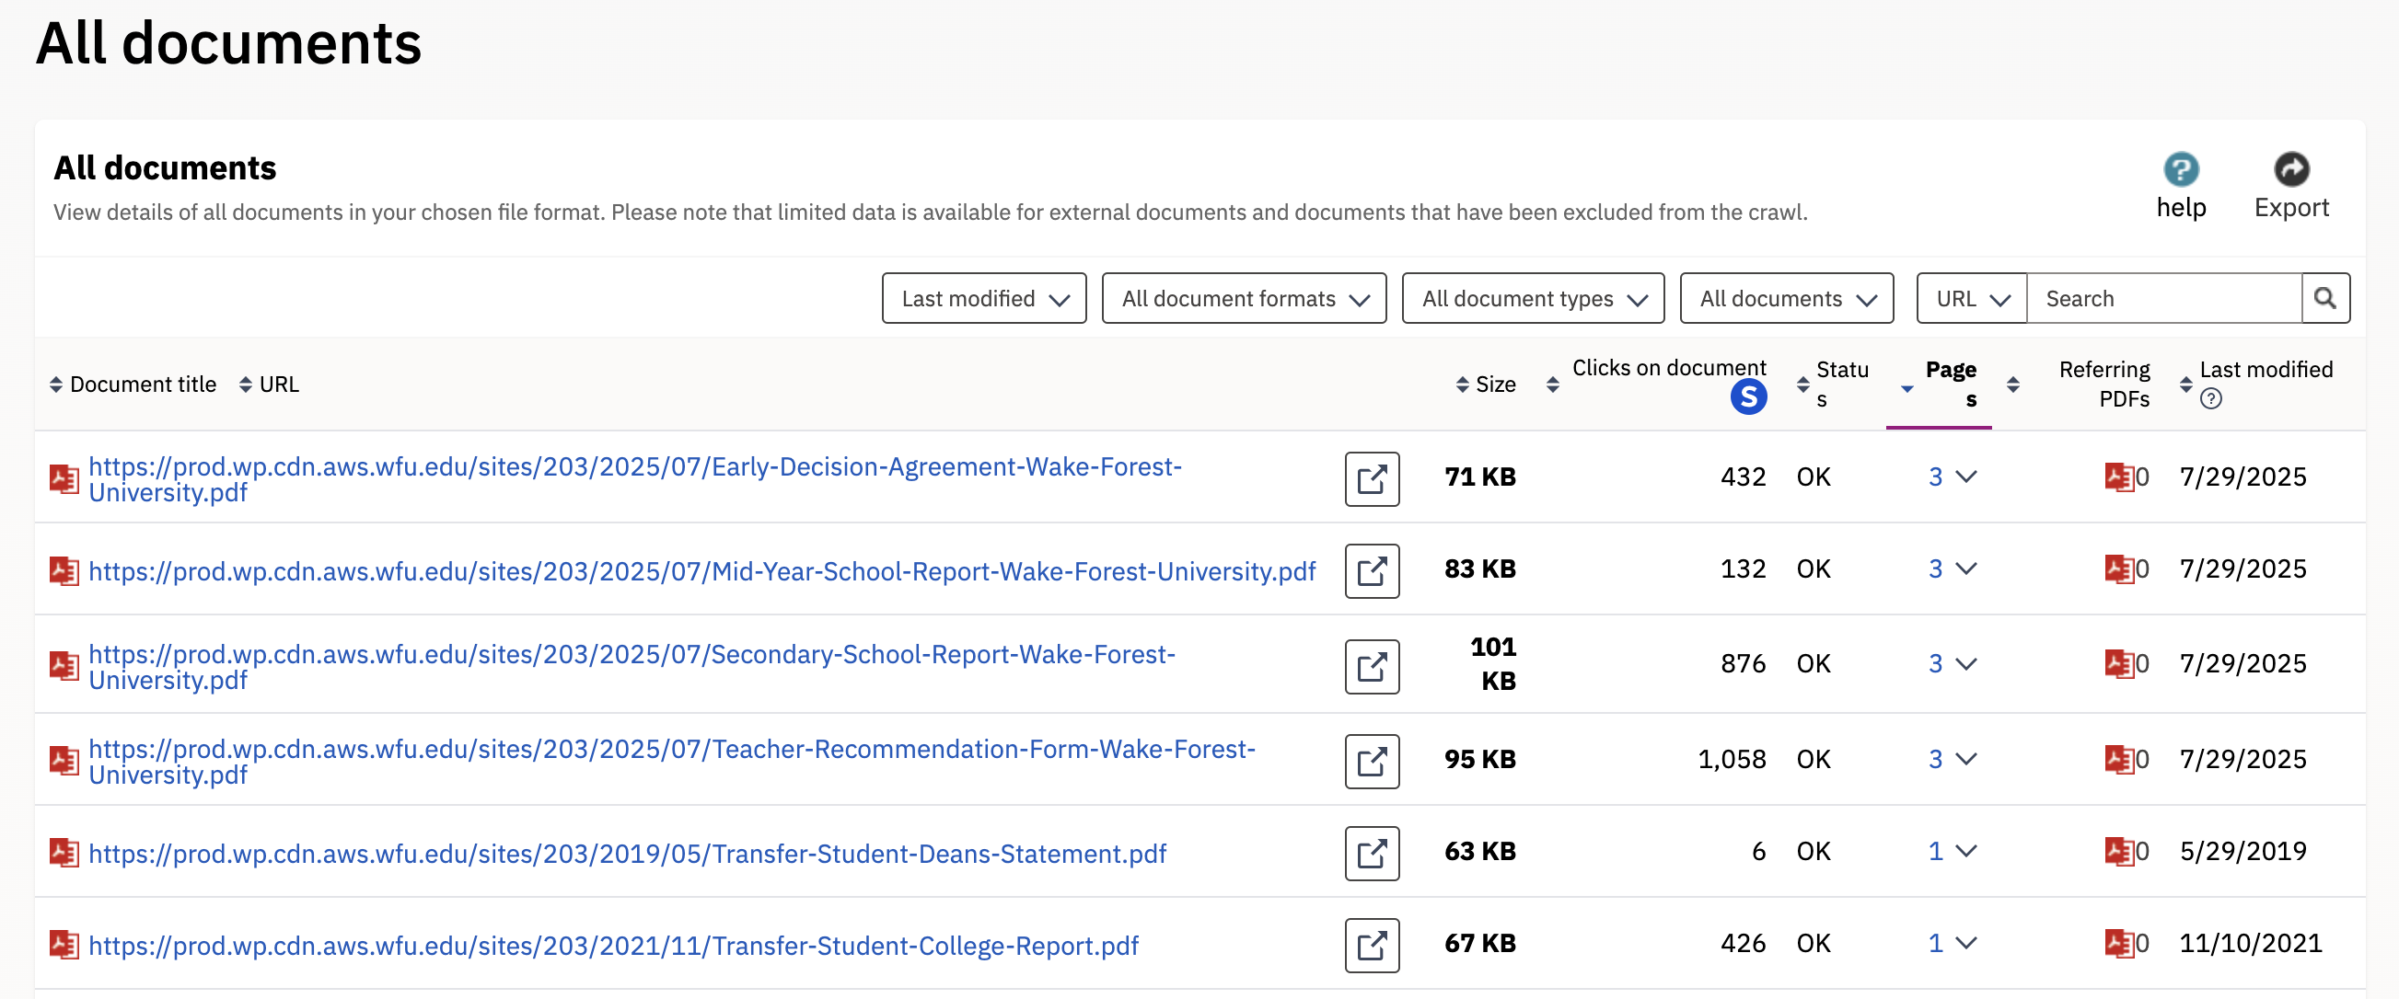
Task: Click referring PDFs icon for Teacher-Recommendation-Form row
Action: (2118, 759)
